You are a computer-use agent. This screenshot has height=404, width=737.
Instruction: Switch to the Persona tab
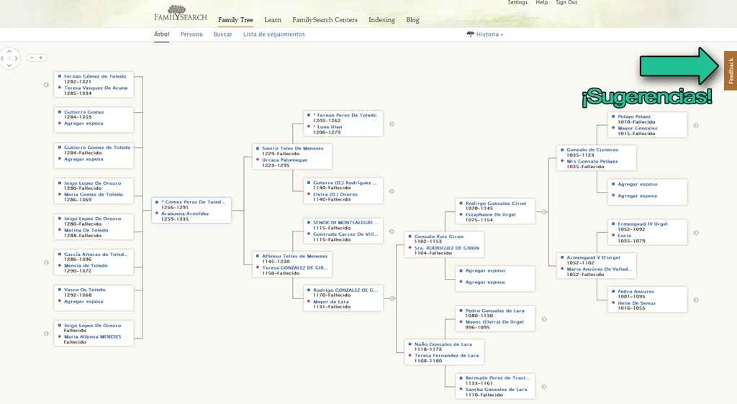(x=191, y=35)
